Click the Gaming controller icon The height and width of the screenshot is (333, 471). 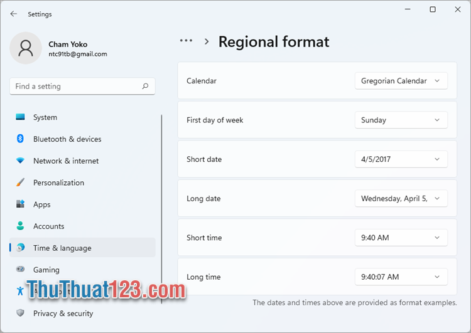tap(20, 269)
